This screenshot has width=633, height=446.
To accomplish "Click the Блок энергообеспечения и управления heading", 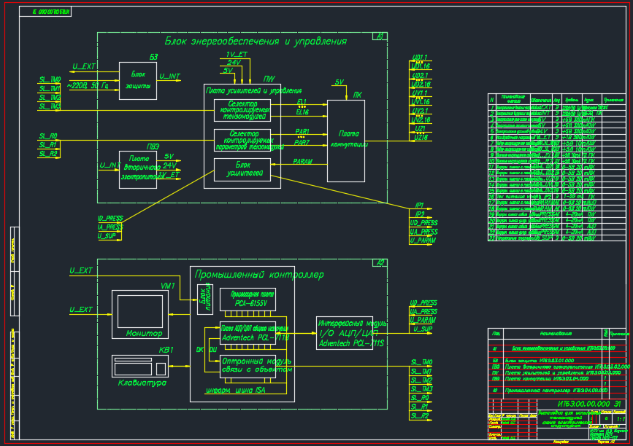I will click(x=255, y=42).
